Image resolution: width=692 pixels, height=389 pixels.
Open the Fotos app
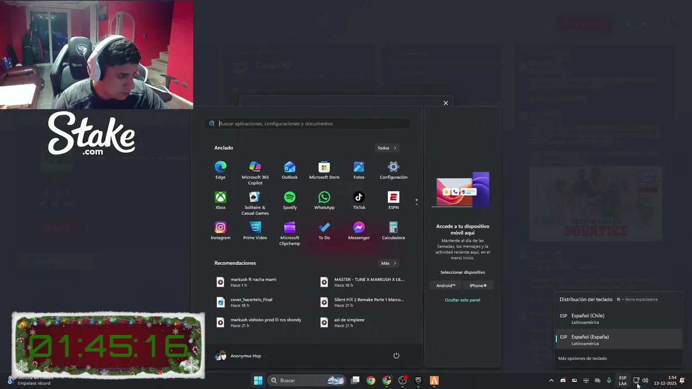(359, 170)
